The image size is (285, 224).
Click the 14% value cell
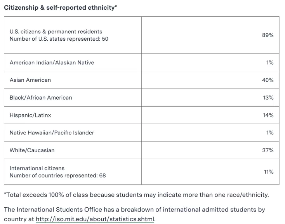(x=210, y=115)
